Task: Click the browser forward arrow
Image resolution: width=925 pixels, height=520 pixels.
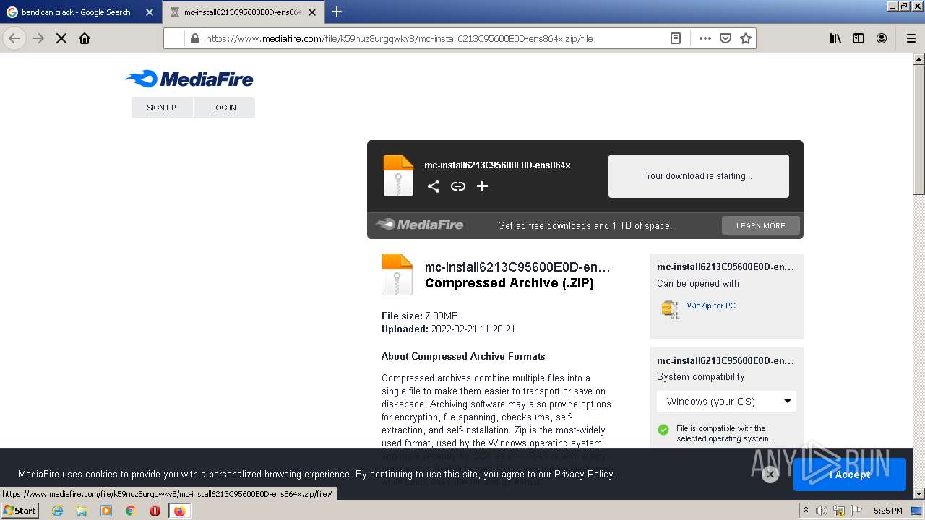Action: 38,38
